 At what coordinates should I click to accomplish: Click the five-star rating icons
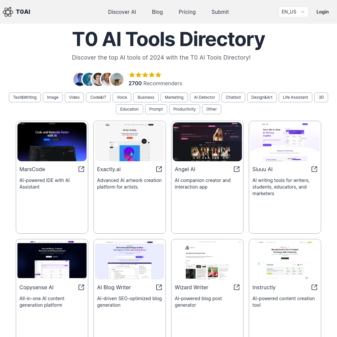pyautogui.click(x=145, y=75)
